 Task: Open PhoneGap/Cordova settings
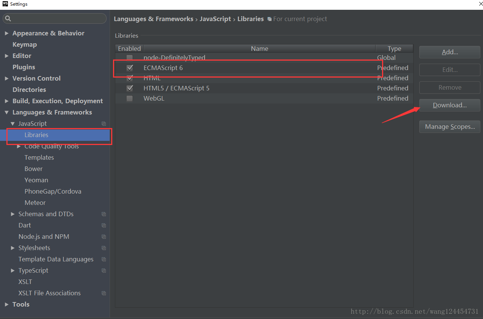pos(53,191)
